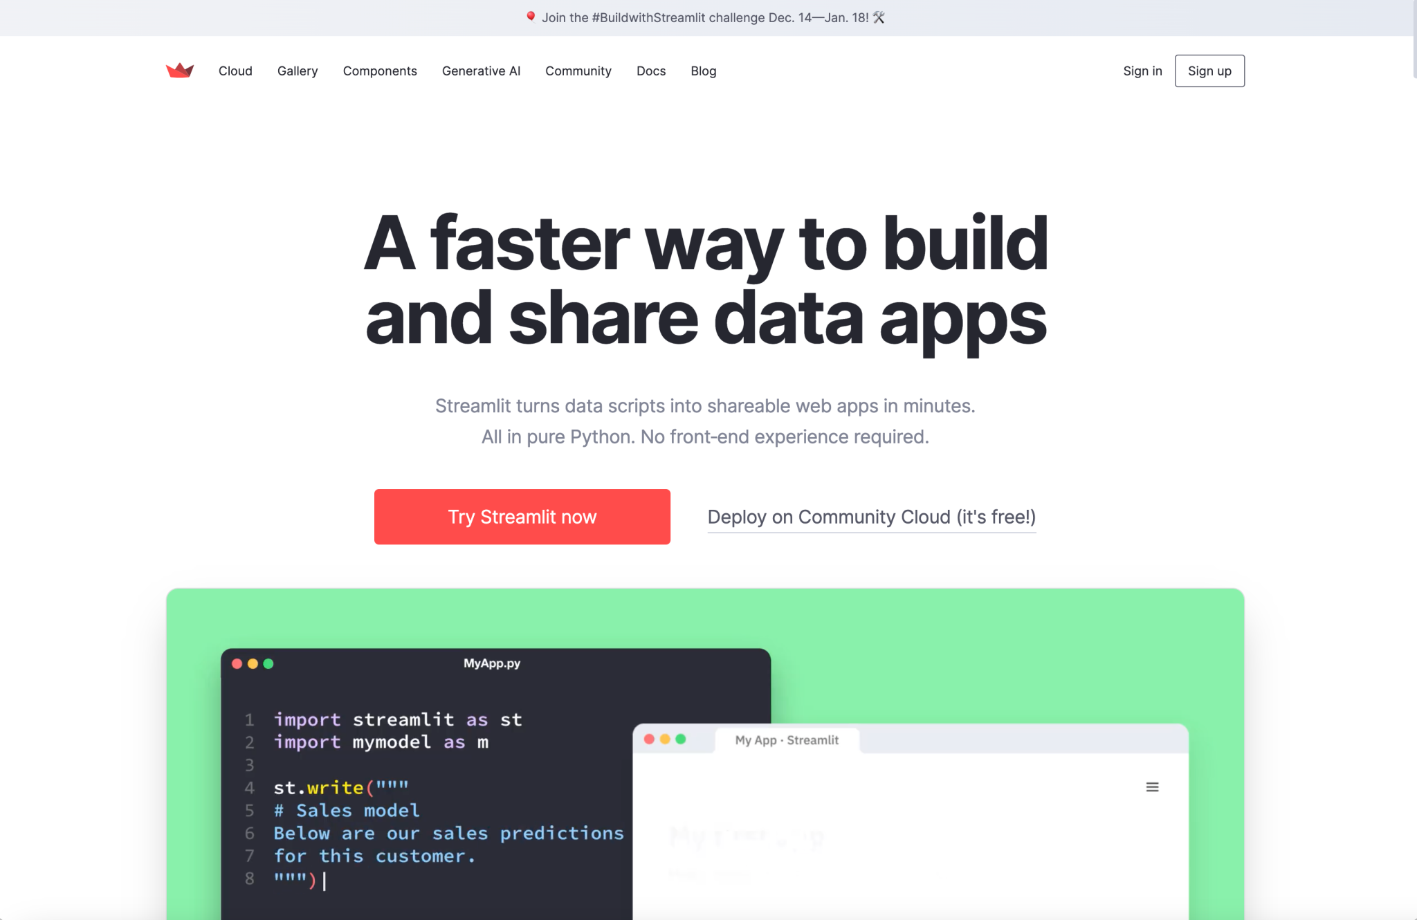The height and width of the screenshot is (920, 1417).
Task: Click Try Streamlit now
Action: (x=522, y=516)
